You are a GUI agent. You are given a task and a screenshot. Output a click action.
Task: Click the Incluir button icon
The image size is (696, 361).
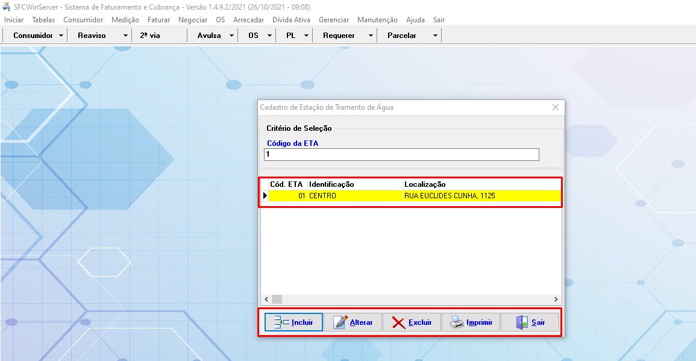click(281, 322)
